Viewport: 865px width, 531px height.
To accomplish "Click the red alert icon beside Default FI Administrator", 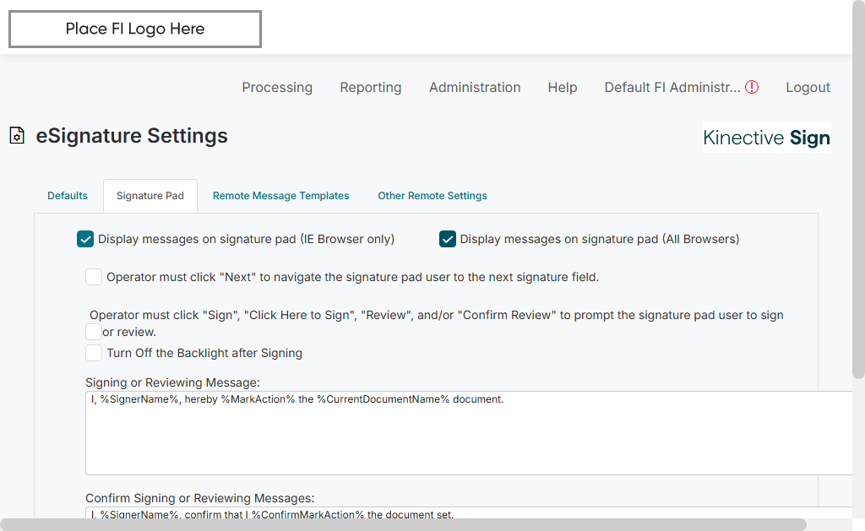I will [x=752, y=87].
